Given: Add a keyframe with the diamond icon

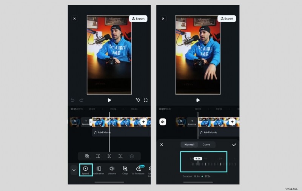Looking at the screenshot, I should click(x=138, y=100).
